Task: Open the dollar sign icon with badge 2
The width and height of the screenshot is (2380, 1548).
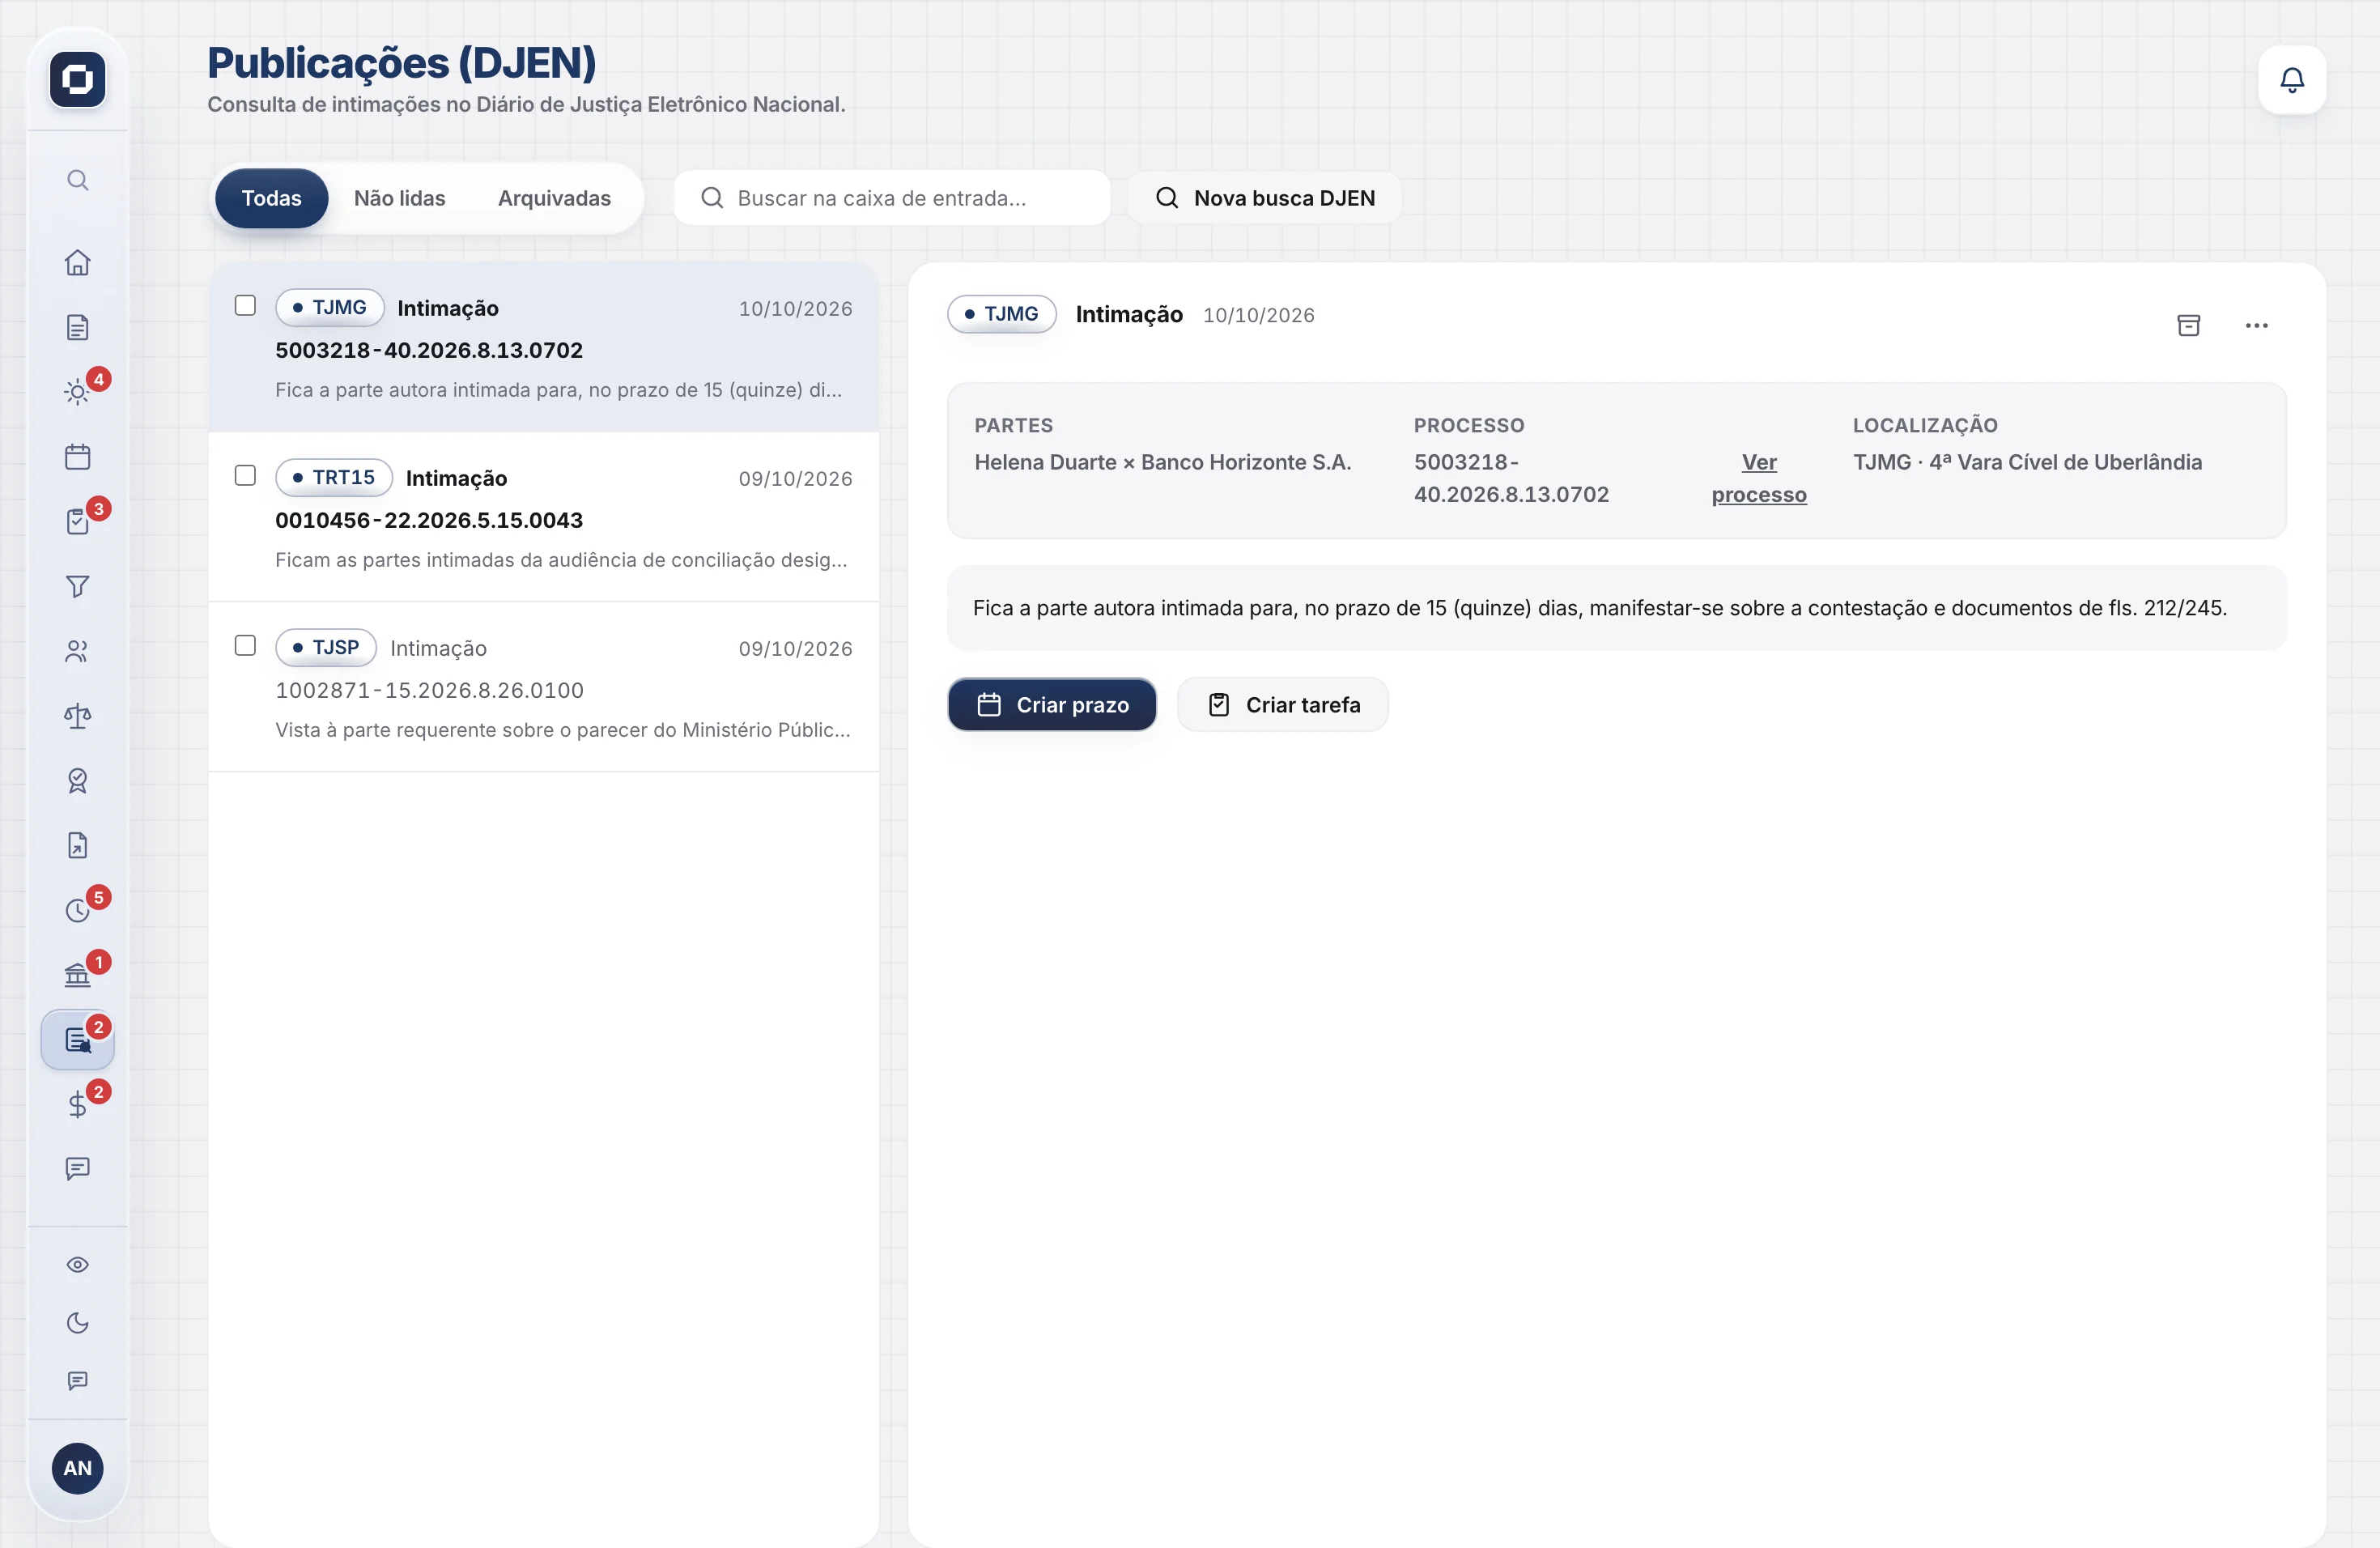Action: pos(77,1104)
